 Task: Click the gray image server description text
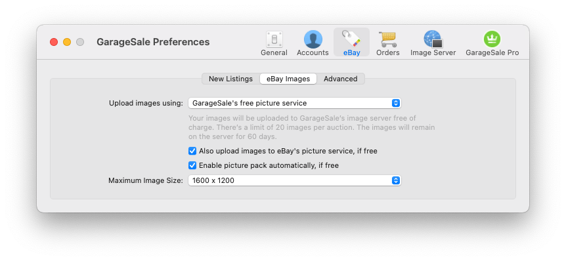[x=311, y=128]
